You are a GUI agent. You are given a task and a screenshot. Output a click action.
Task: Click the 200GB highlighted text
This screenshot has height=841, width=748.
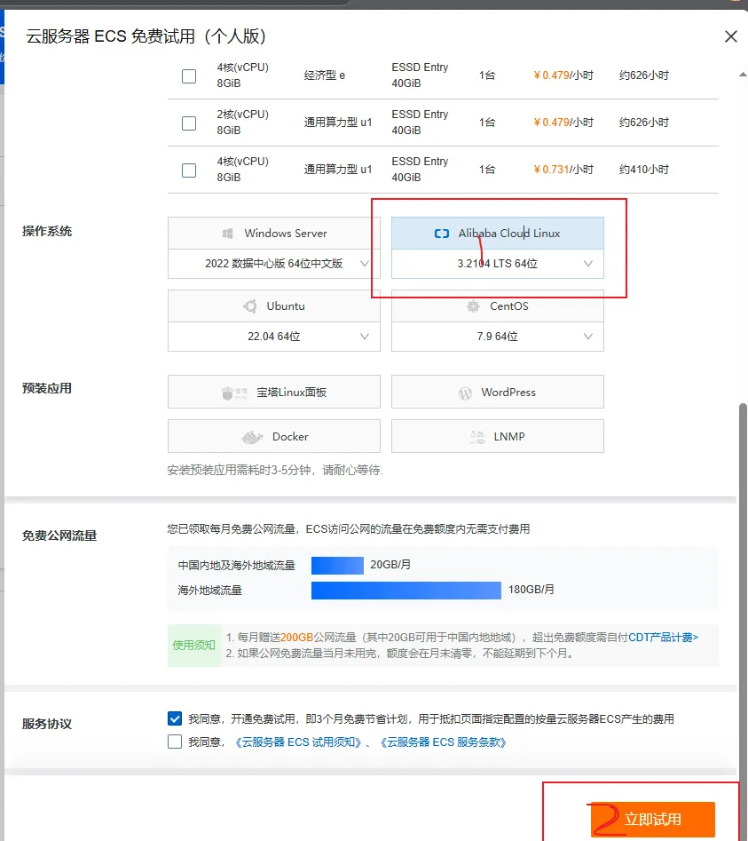point(297,637)
